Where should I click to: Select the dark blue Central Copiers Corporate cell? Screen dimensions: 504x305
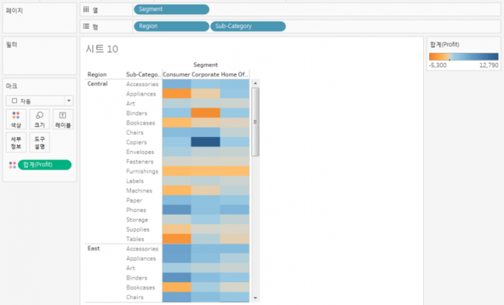coord(205,141)
